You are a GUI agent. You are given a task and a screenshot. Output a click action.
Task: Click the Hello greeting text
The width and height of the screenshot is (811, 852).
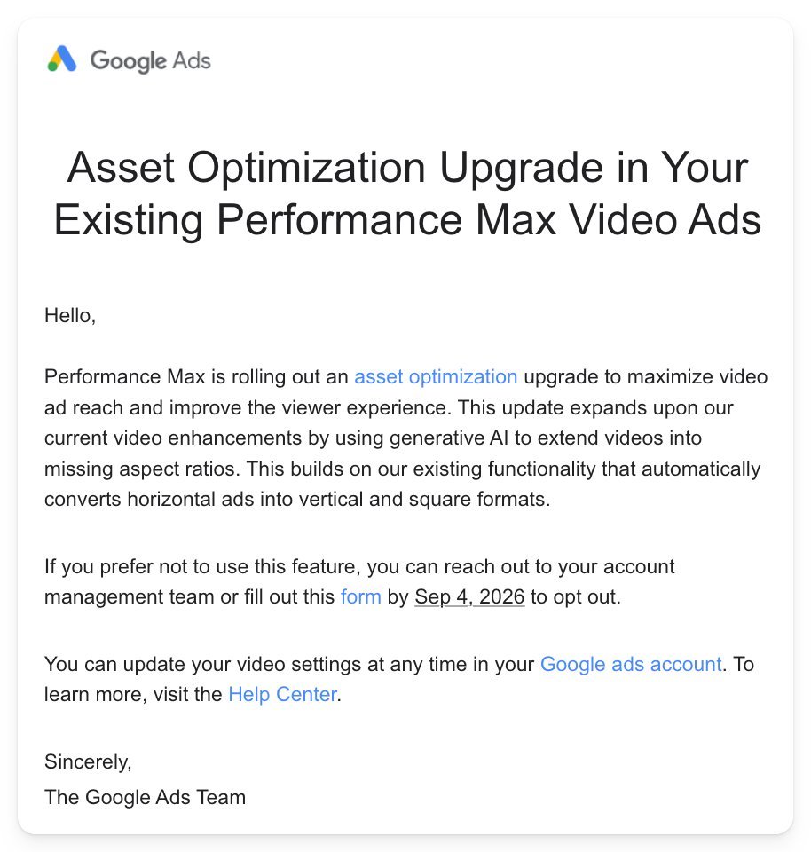click(70, 316)
